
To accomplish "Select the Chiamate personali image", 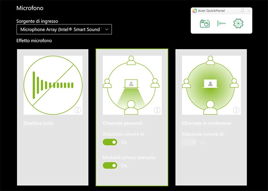I will 131,85.
